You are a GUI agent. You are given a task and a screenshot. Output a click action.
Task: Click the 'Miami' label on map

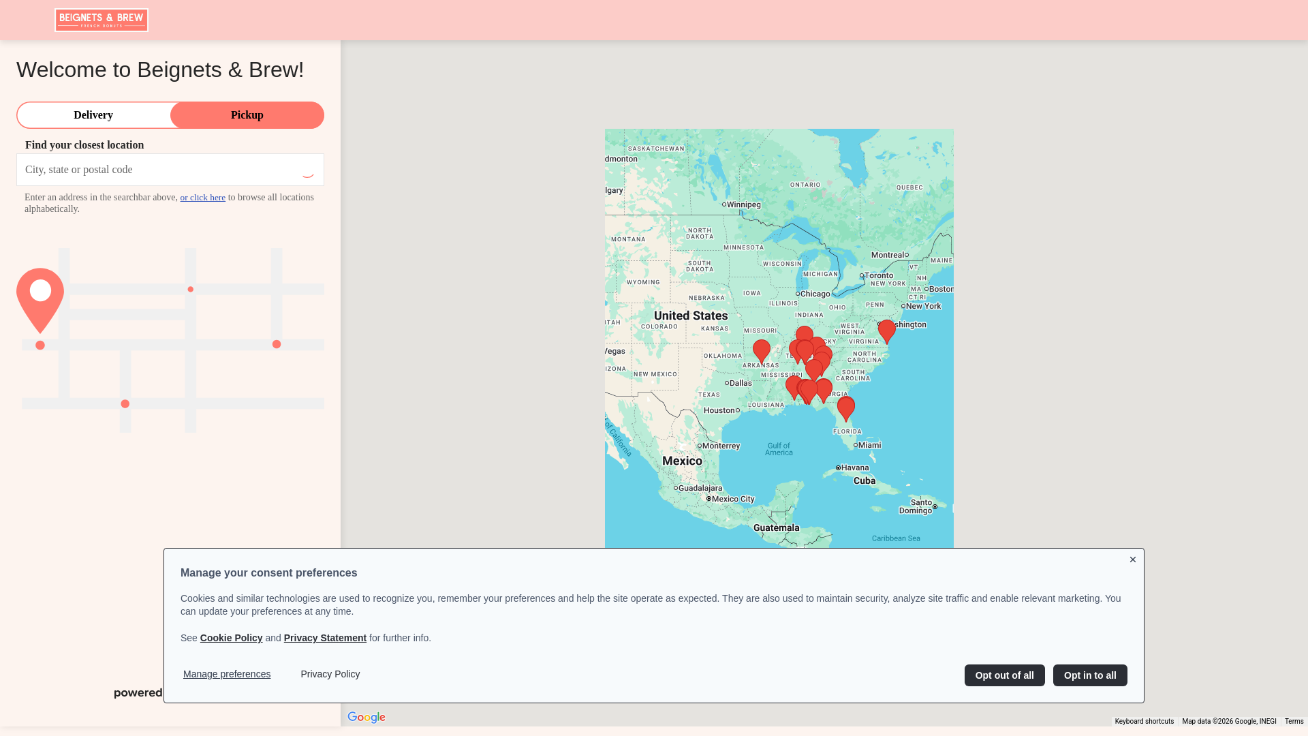click(869, 445)
